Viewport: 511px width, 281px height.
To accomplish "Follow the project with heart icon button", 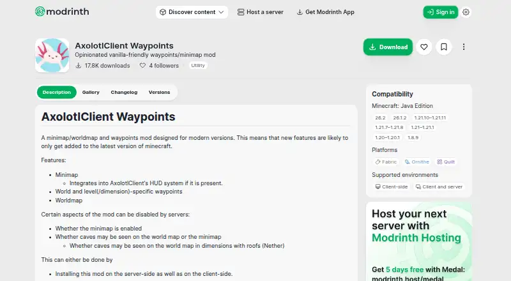I will (x=423, y=47).
